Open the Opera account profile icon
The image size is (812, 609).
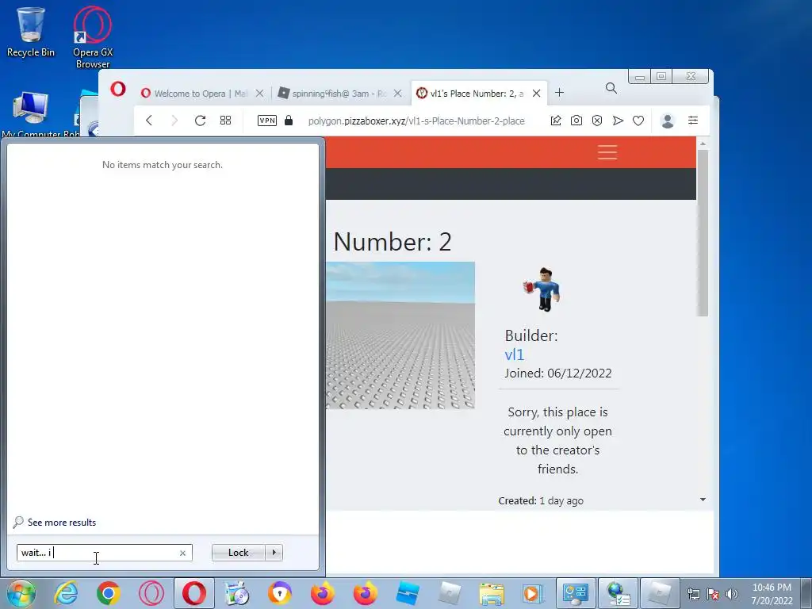(x=668, y=121)
